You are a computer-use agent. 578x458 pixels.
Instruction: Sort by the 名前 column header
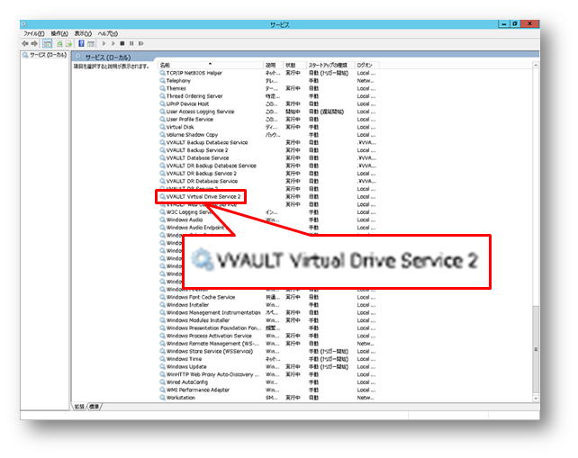[211, 65]
